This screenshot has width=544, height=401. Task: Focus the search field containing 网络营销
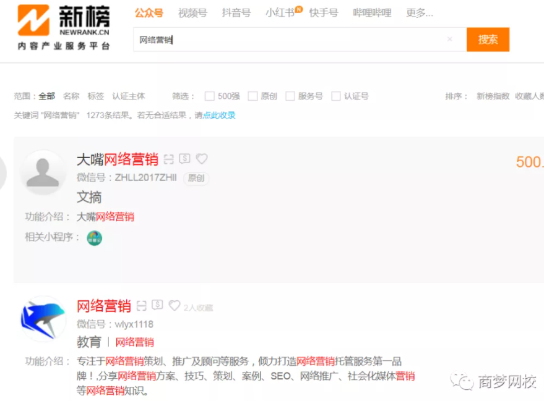[x=300, y=40]
